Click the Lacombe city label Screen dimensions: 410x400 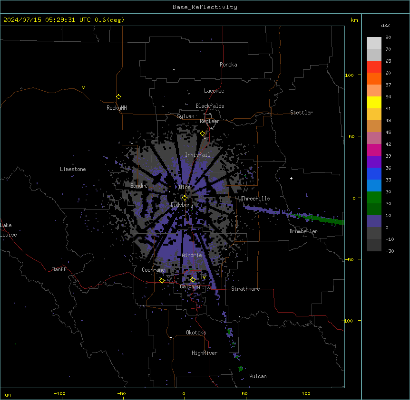(x=214, y=91)
